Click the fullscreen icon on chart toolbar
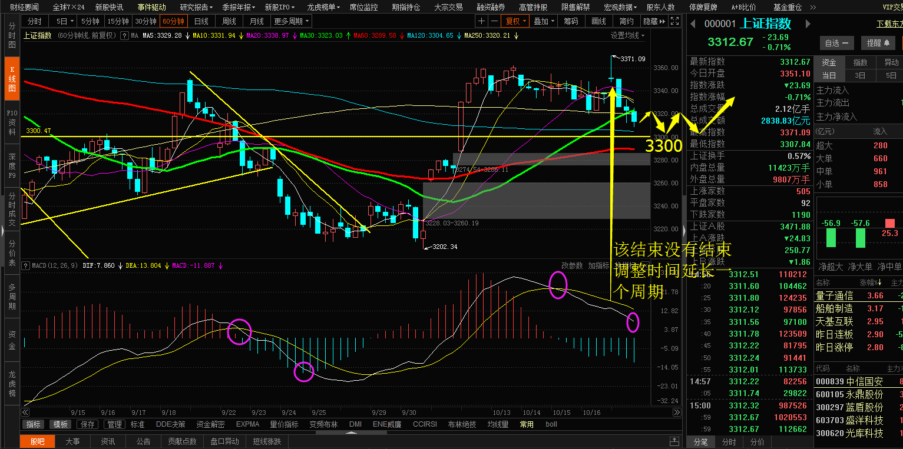The width and height of the screenshot is (903, 449). click(676, 21)
